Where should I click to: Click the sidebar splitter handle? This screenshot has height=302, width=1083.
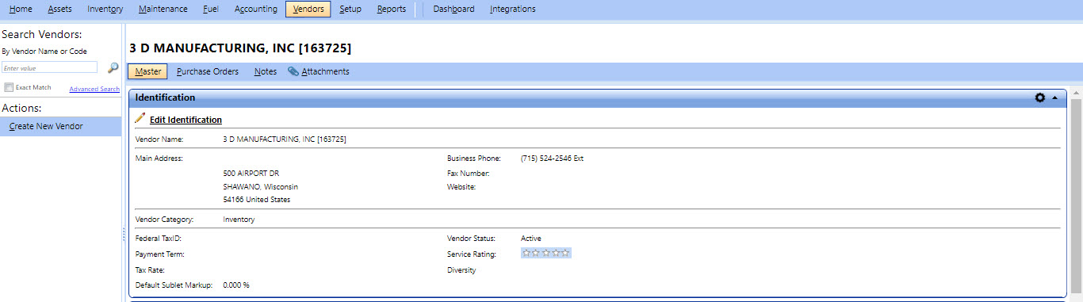(x=124, y=235)
